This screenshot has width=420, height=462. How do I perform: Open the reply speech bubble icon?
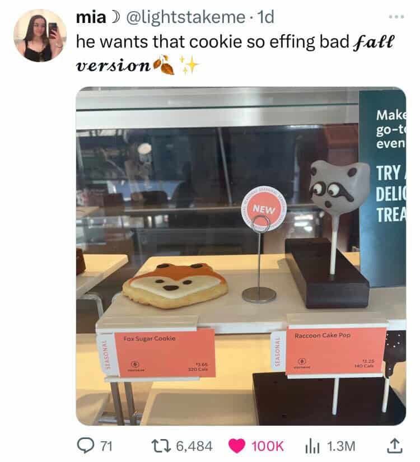(85, 446)
